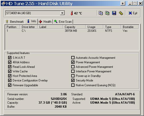The image size is (144, 116).
Task: Toggle Automatic Acoustic Management checkbox
Action: tap(73, 58)
